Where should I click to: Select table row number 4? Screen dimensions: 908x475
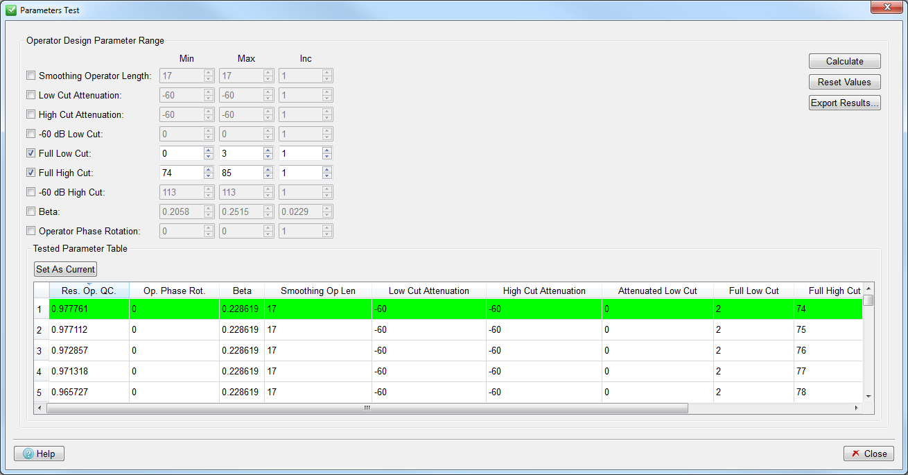42,372
